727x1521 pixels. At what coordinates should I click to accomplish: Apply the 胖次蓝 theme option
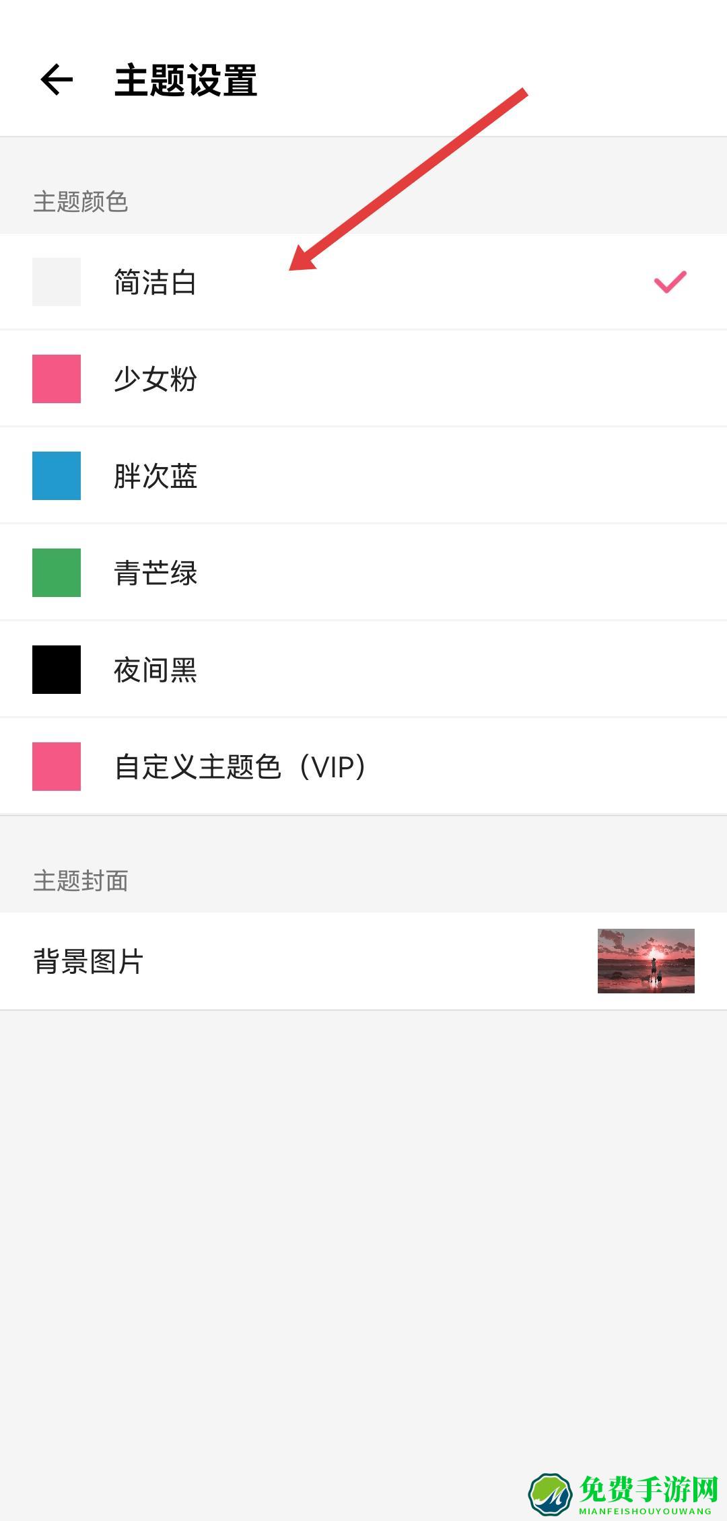(155, 476)
